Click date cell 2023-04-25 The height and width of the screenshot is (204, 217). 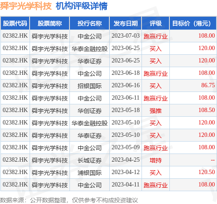click(126, 160)
